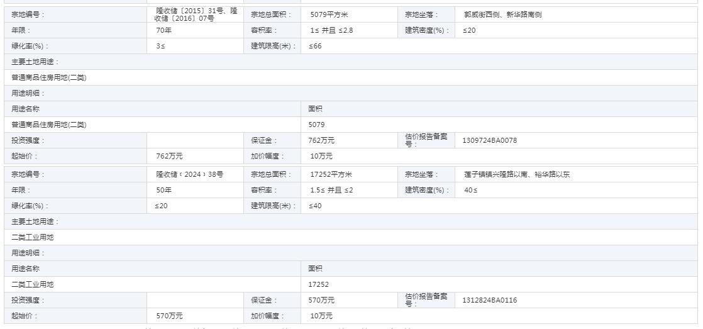Select the 70年 term value
Viewport: 703px width, 329px height.
164,30
